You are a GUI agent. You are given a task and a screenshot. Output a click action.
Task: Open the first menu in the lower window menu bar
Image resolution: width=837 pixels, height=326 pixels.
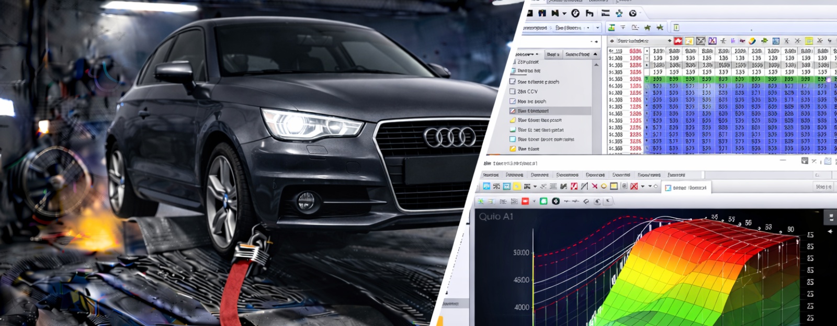click(x=491, y=175)
